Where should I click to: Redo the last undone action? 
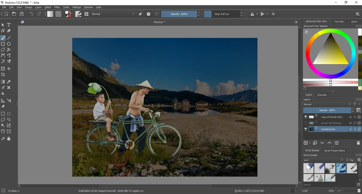[x=39, y=14]
